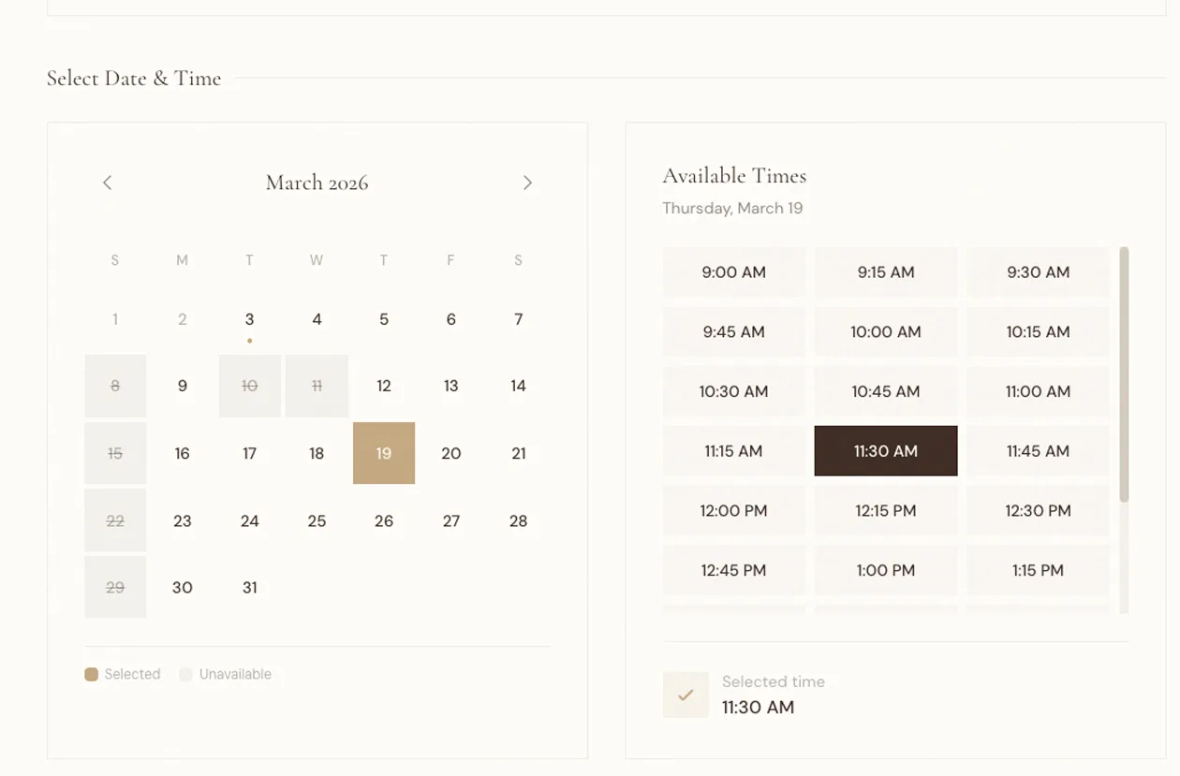The height and width of the screenshot is (776, 1180).
Task: Pick the 9:45 AM time slot
Action: (733, 332)
